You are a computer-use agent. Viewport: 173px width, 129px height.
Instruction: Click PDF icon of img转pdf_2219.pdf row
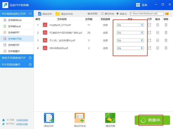(45, 25)
